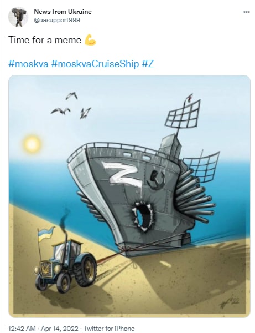Viewport: 255px width, 333px height.
Task: Open the #moskva hashtag
Action: click(28, 64)
